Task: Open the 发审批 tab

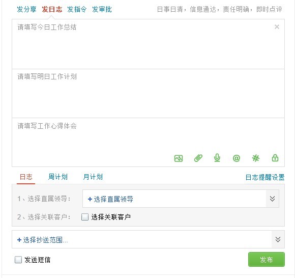Action: click(102, 9)
